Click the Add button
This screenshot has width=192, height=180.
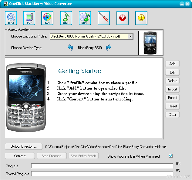pos(172,64)
